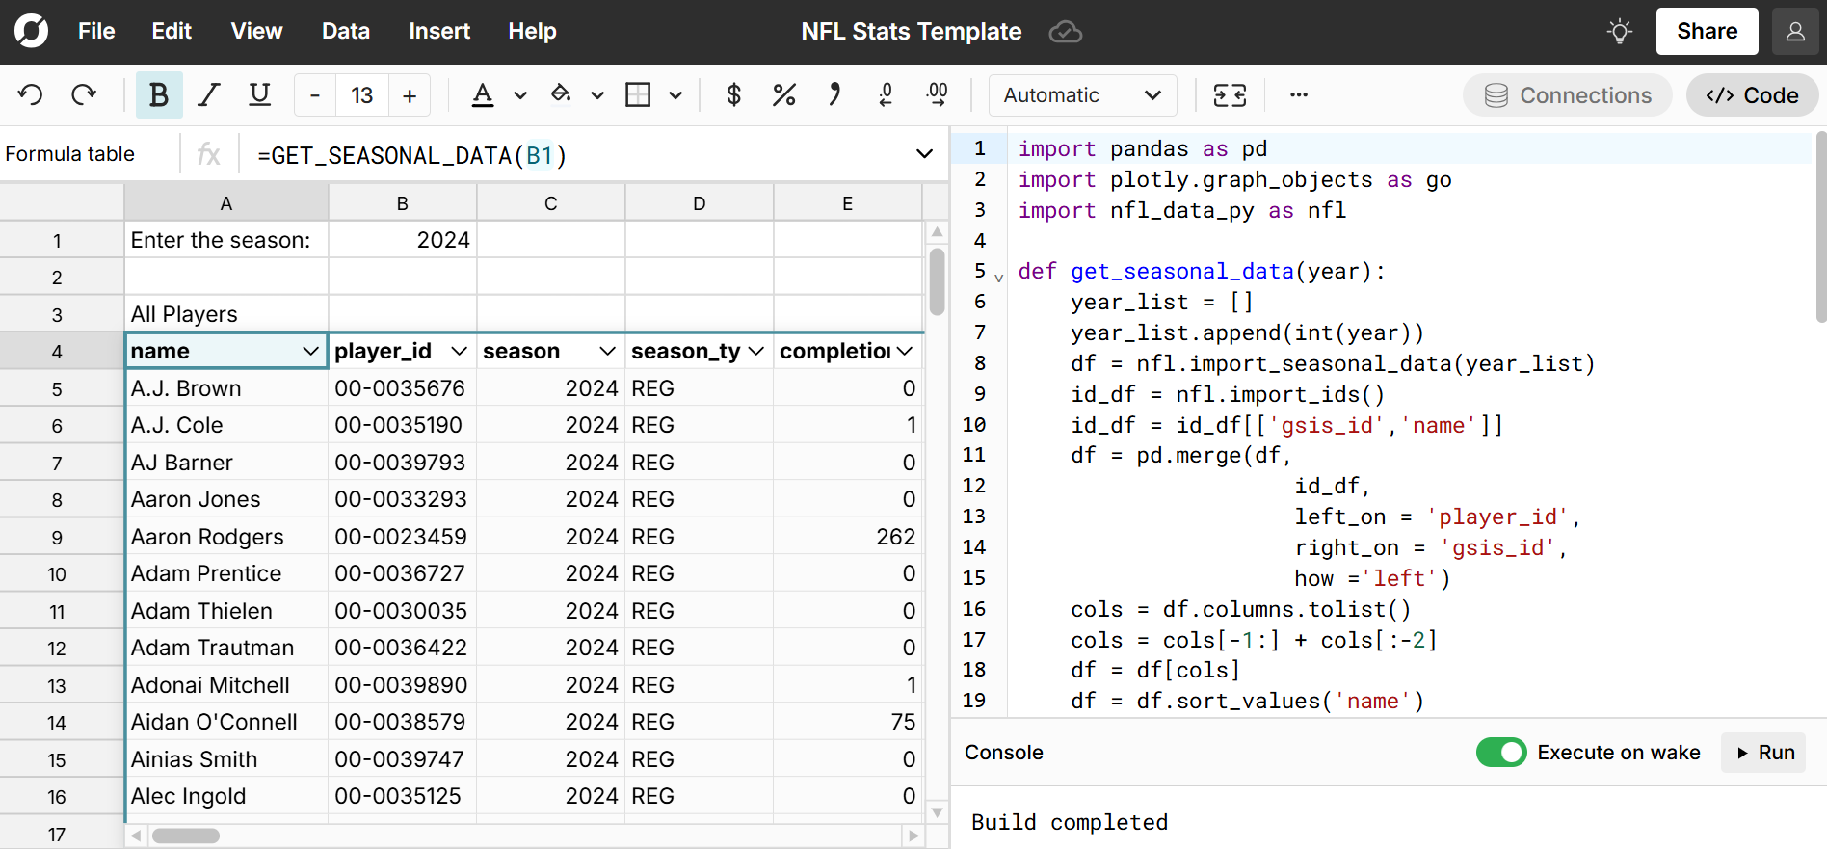
Task: Toggle the light bulb theme icon
Action: [x=1620, y=32]
